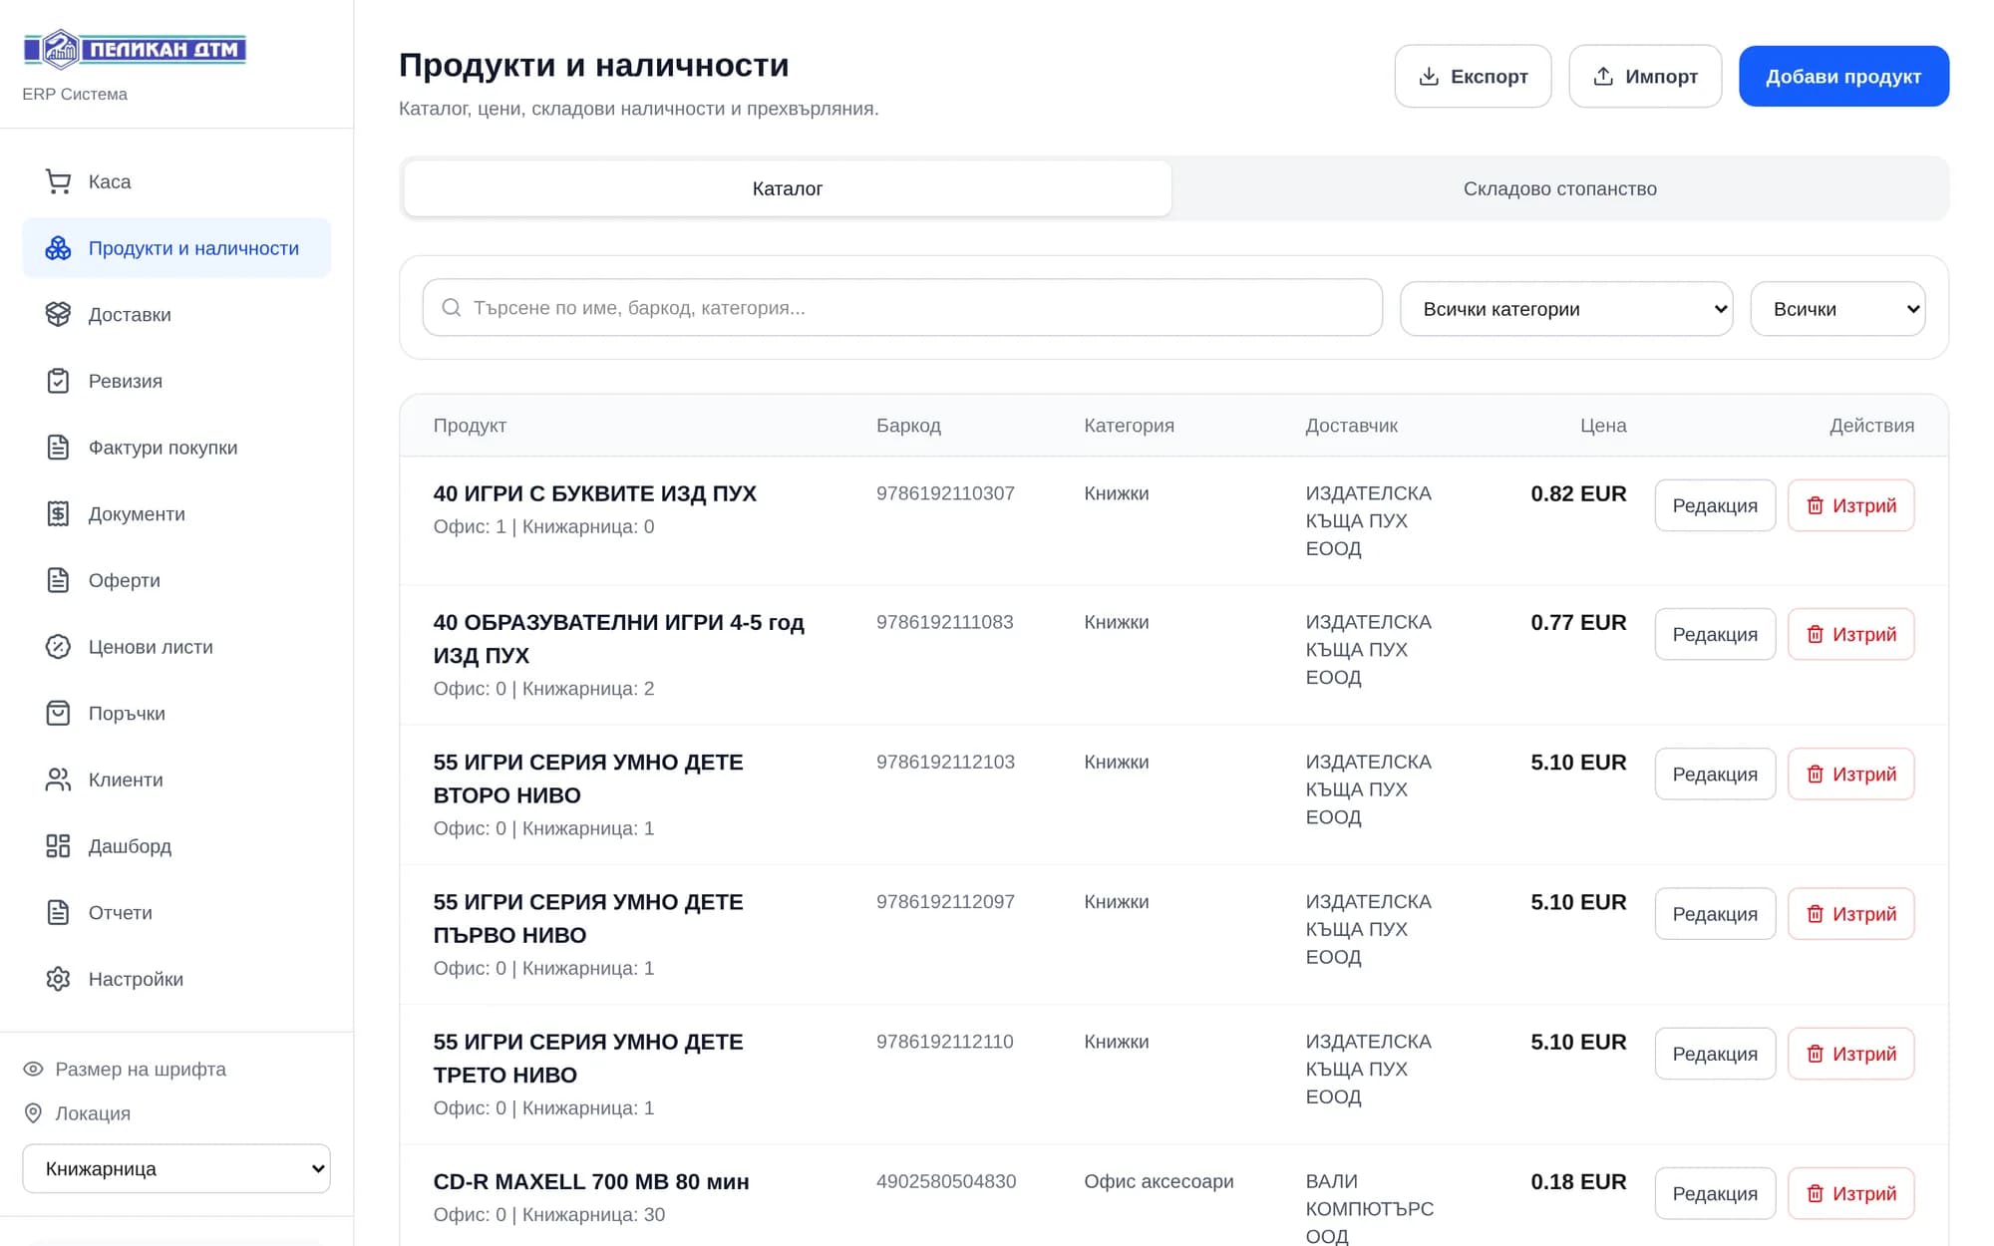Click the Настройки gear icon

point(58,979)
